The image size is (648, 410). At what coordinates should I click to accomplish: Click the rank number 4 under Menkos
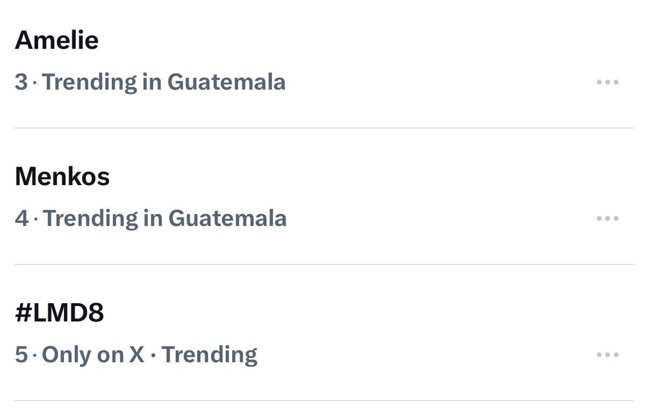22,218
